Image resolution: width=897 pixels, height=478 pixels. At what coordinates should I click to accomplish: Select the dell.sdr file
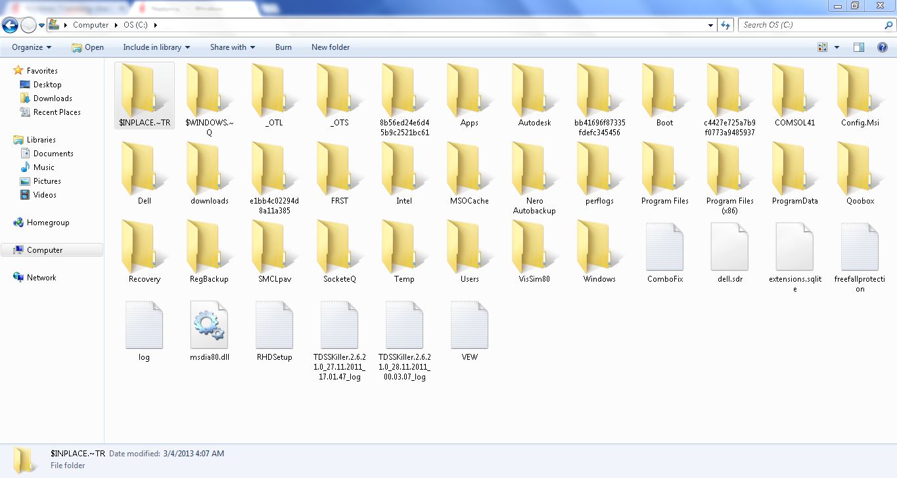(729, 253)
